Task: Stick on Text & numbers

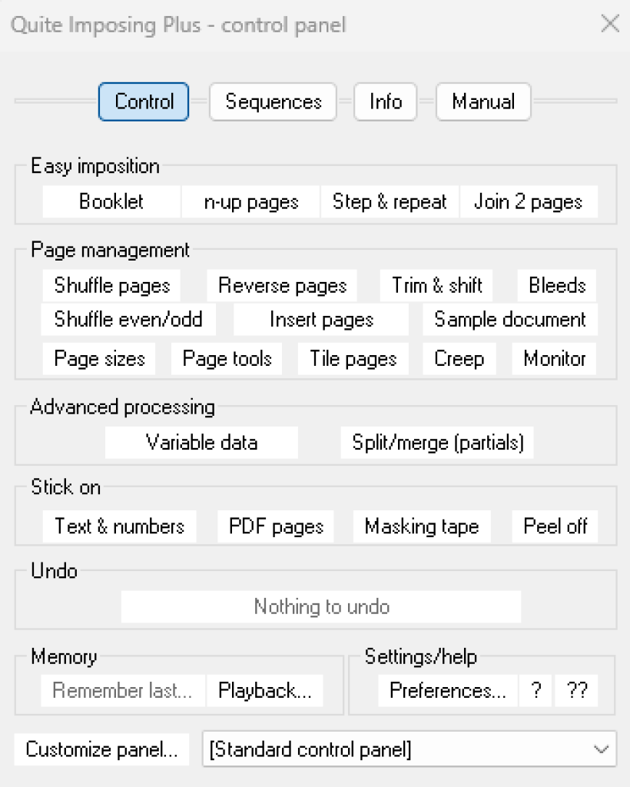Action: click(x=119, y=526)
